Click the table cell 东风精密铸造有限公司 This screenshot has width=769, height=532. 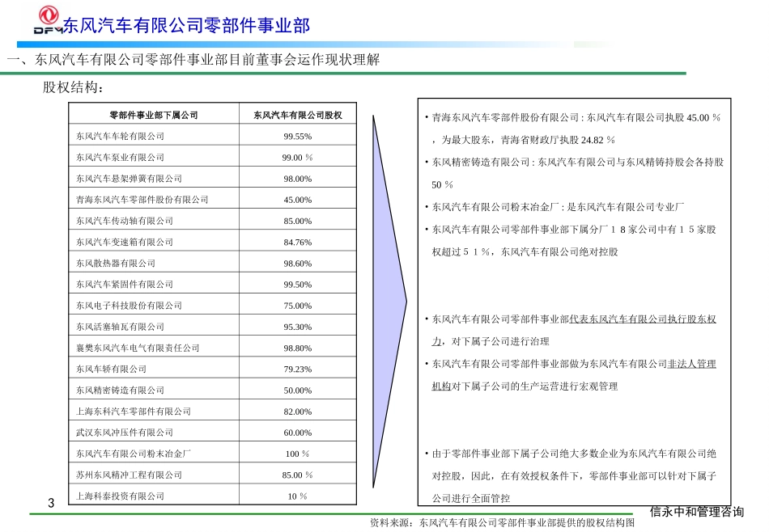(120, 390)
